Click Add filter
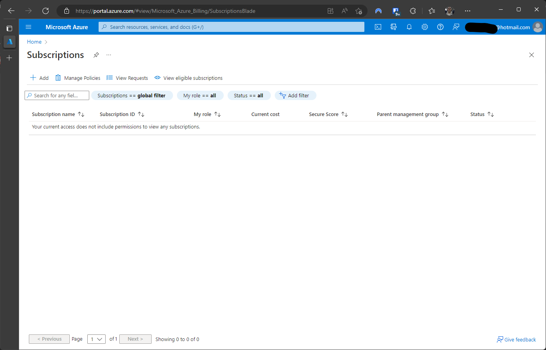This screenshot has height=350, width=546. pos(295,95)
